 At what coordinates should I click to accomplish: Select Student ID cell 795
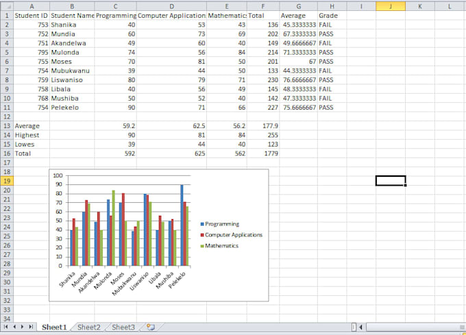point(32,52)
